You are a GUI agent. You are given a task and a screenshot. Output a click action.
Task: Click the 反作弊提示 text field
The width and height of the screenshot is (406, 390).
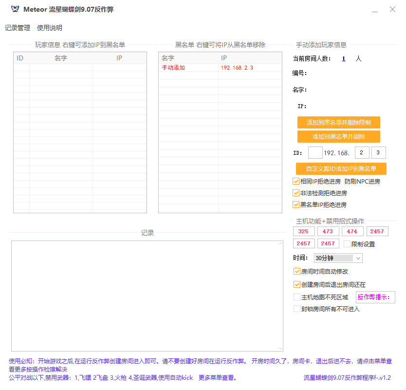(375, 297)
